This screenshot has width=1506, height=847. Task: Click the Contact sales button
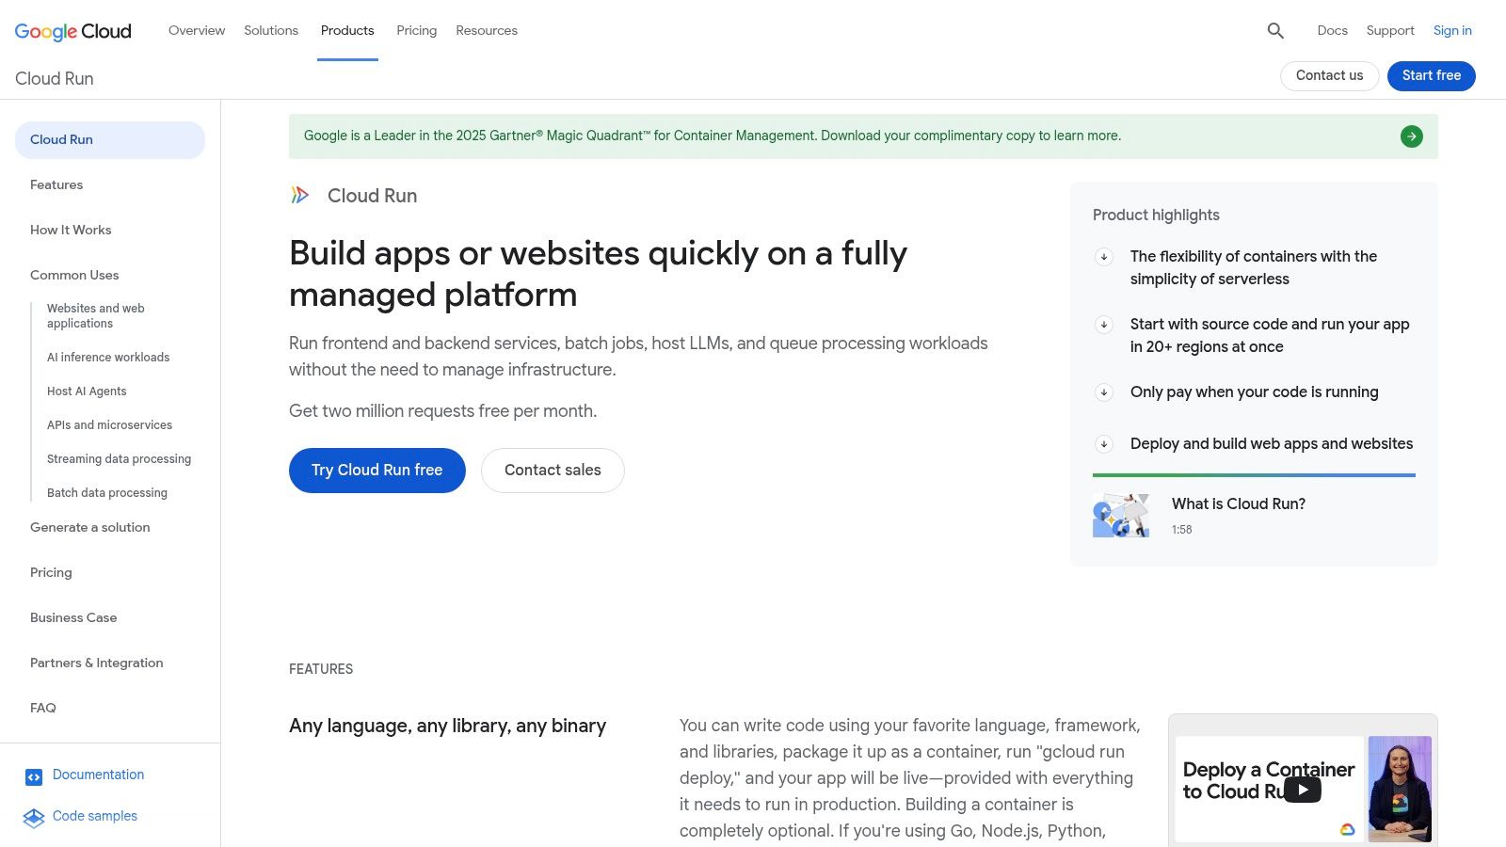553,470
